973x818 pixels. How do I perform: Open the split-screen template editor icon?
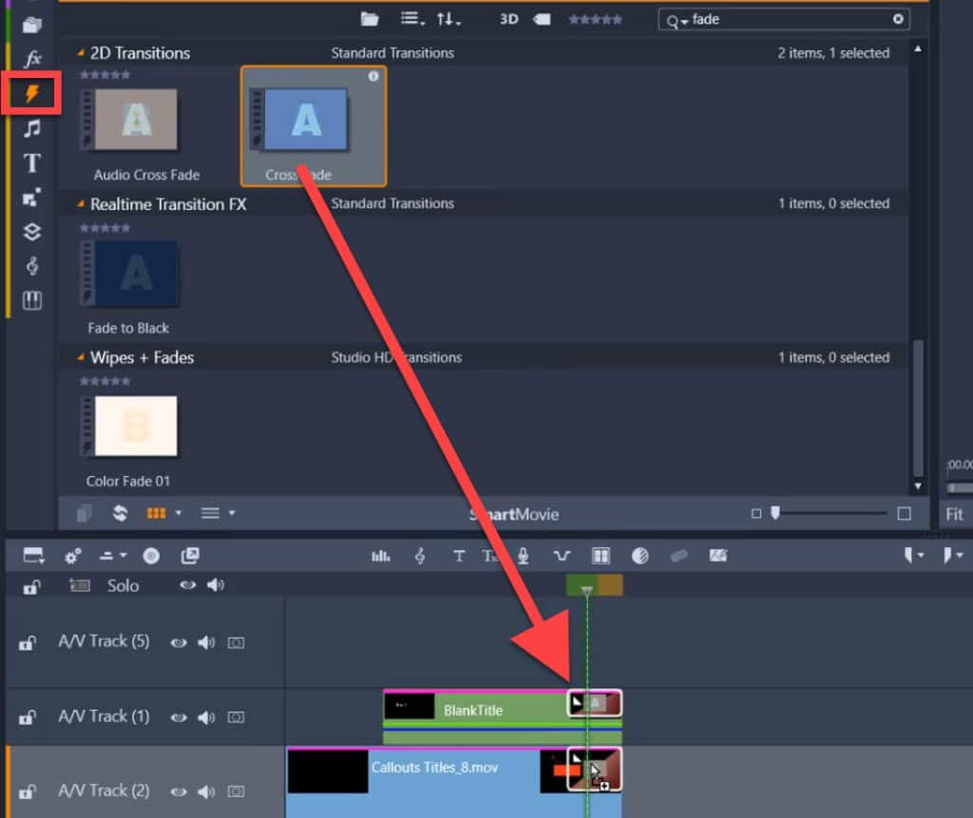[601, 556]
